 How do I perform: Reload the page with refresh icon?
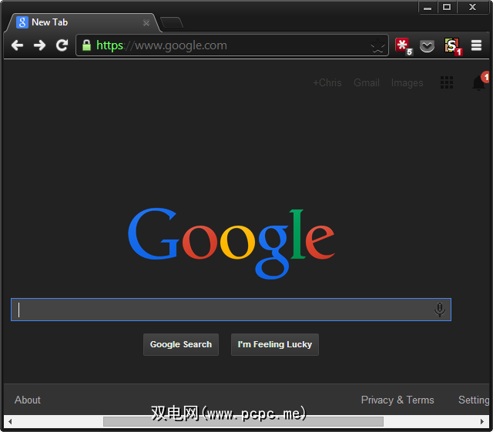pyautogui.click(x=62, y=45)
